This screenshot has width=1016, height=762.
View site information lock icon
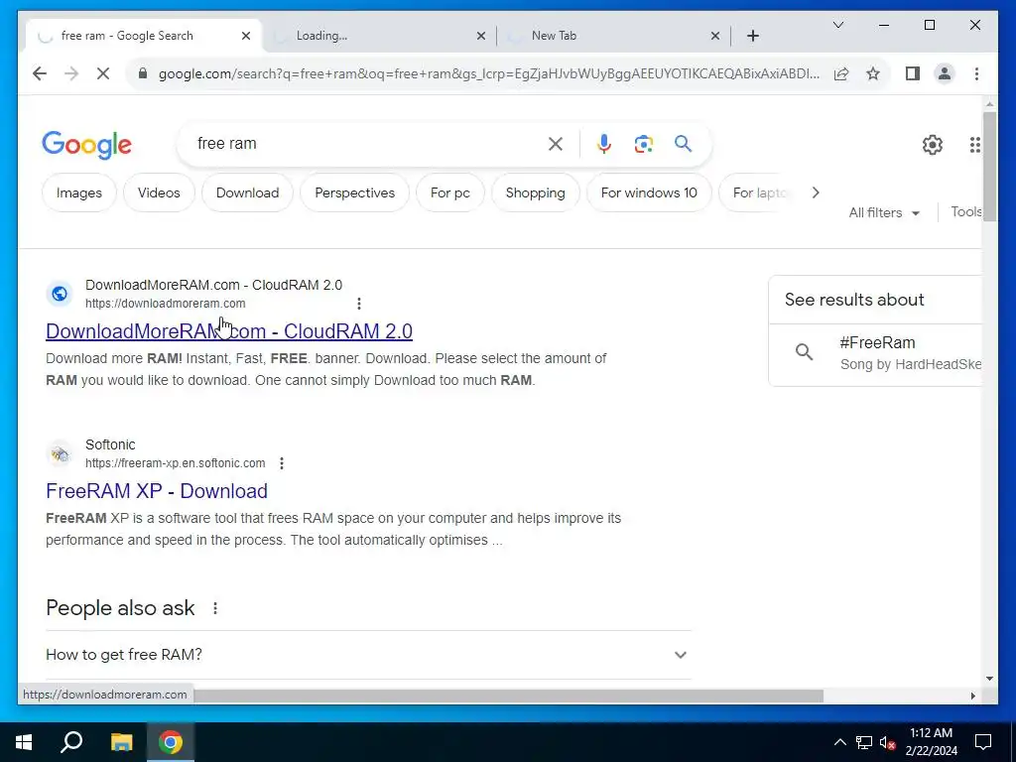(143, 73)
